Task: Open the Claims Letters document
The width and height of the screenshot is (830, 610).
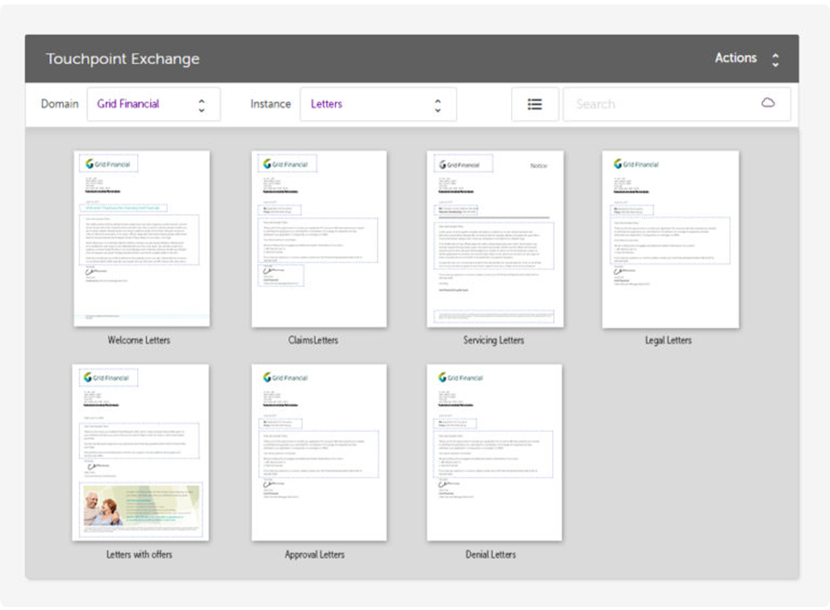Action: point(319,237)
